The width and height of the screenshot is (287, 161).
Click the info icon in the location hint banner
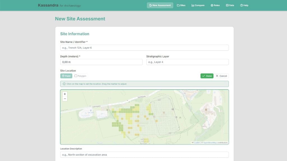click(65, 84)
